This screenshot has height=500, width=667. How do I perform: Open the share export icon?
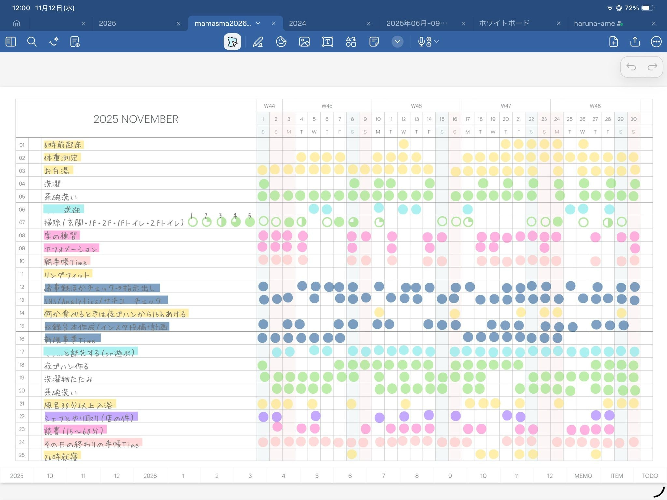(x=635, y=42)
